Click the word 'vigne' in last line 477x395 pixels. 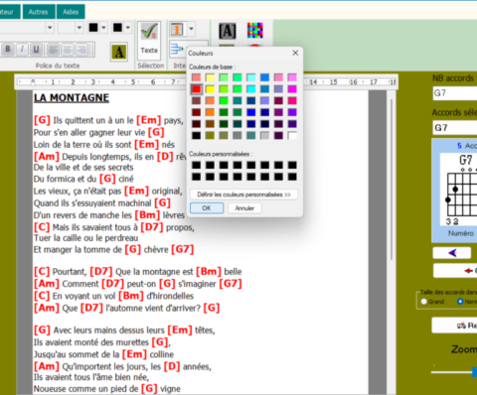pos(170,389)
